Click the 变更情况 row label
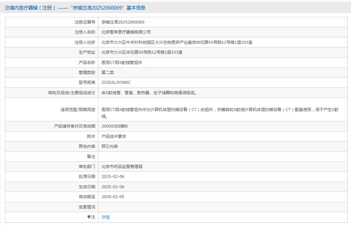The height and width of the screenshot is (225, 351). pyautogui.click(x=87, y=207)
